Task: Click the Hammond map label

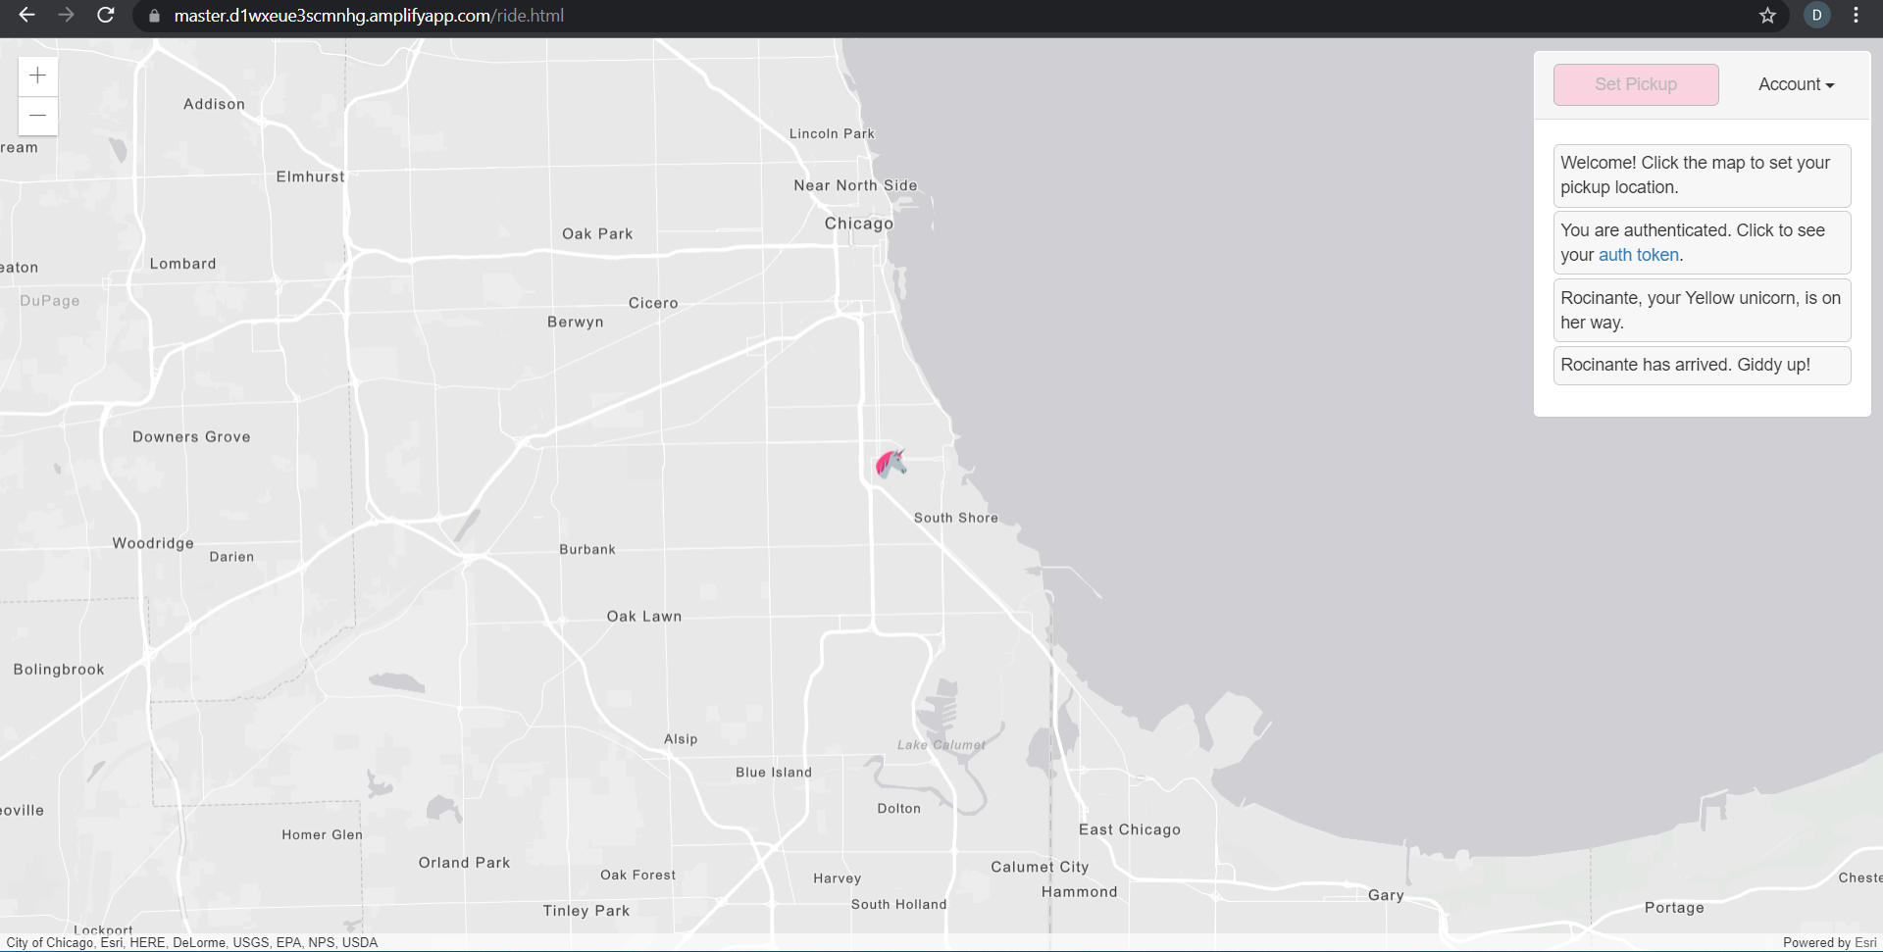Action: 1079,892
